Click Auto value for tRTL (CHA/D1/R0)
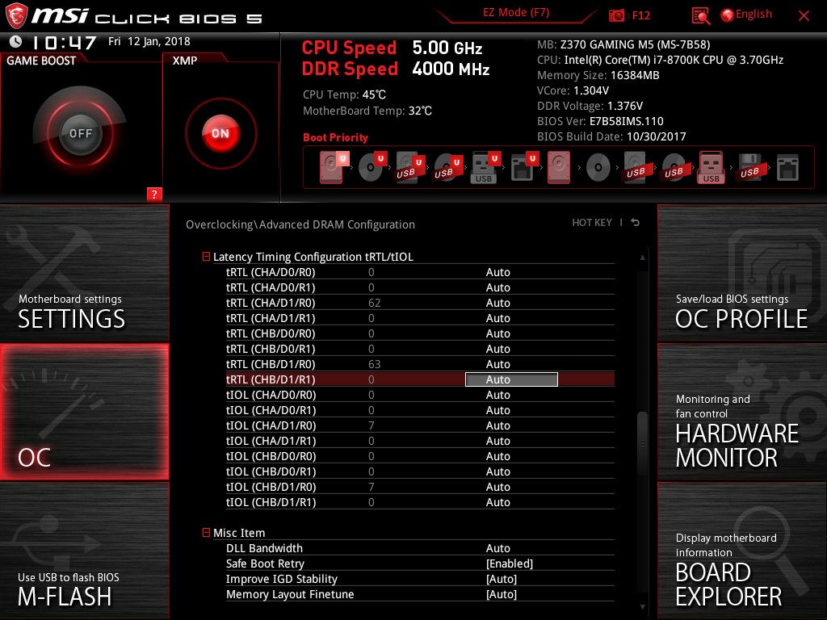 (497, 304)
